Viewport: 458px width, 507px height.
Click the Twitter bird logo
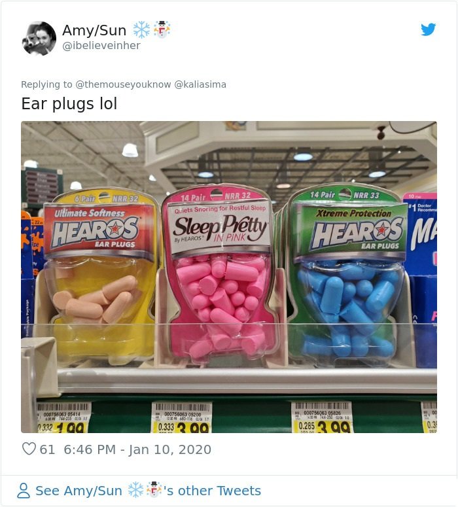click(429, 29)
